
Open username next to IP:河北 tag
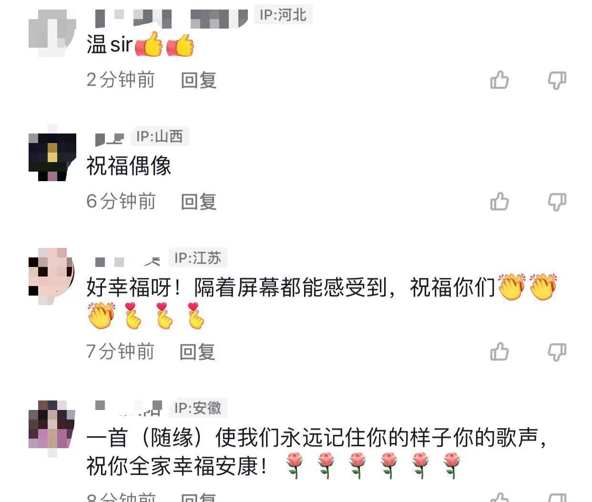(172, 18)
